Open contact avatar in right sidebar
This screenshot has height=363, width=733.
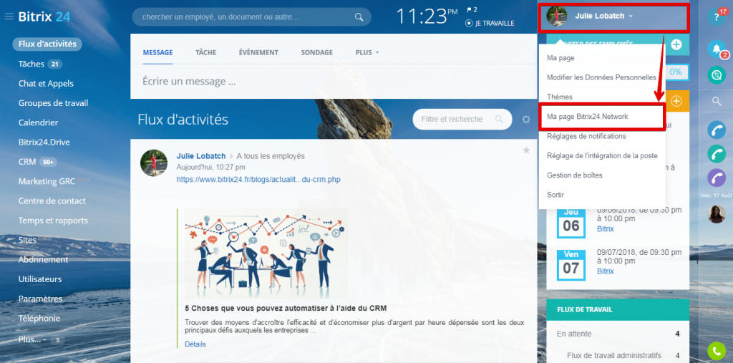pyautogui.click(x=716, y=214)
